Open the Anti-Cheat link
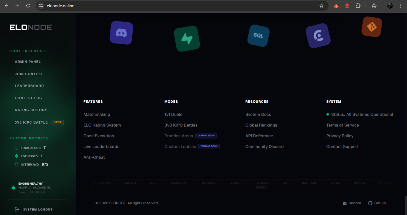The image size is (407, 215). click(94, 157)
